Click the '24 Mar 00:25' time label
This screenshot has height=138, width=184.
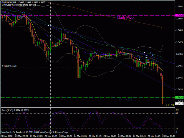click(x=66, y=136)
